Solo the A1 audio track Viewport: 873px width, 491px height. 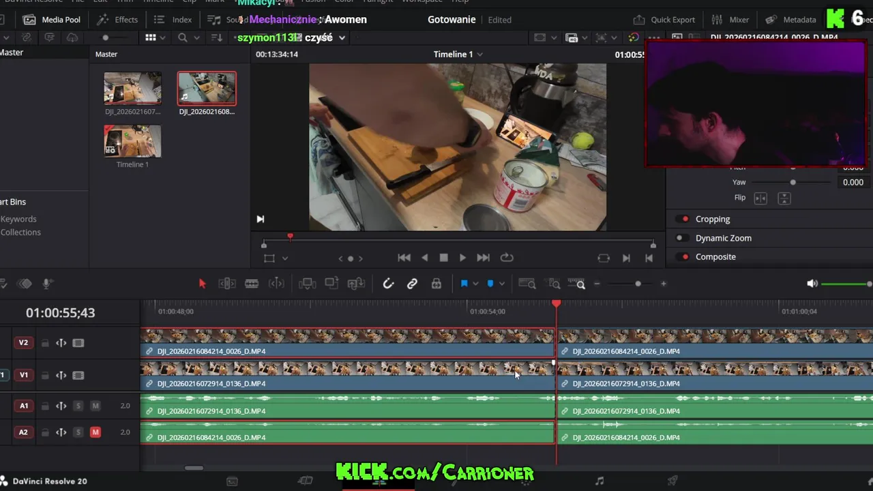pos(78,406)
